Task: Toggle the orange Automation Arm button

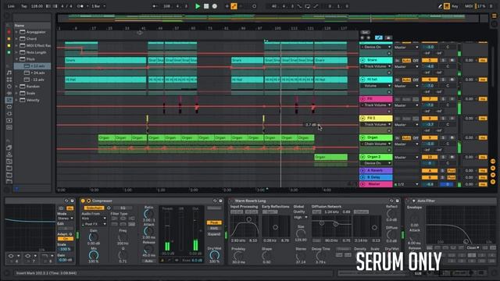Action: coord(234,6)
